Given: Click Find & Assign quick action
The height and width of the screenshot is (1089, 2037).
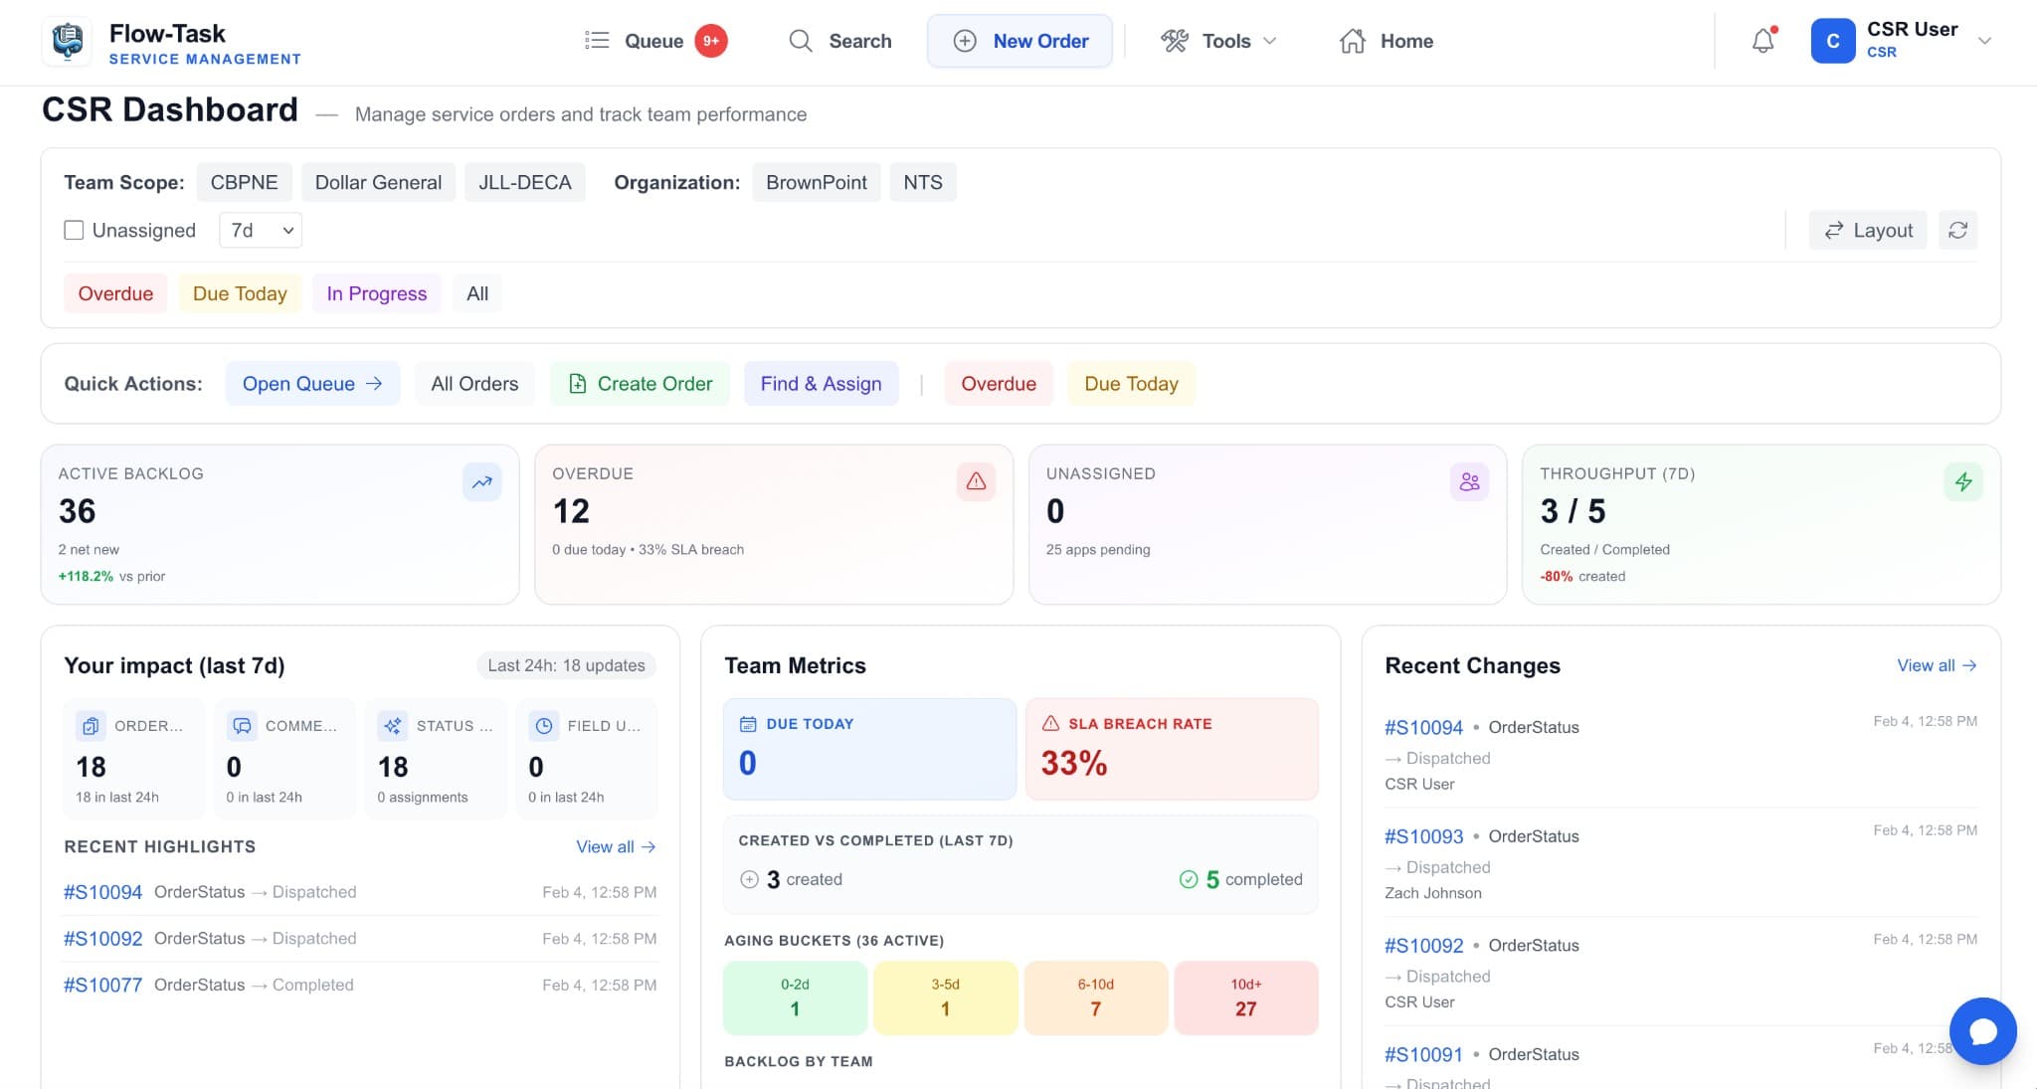Looking at the screenshot, I should coord(821,384).
